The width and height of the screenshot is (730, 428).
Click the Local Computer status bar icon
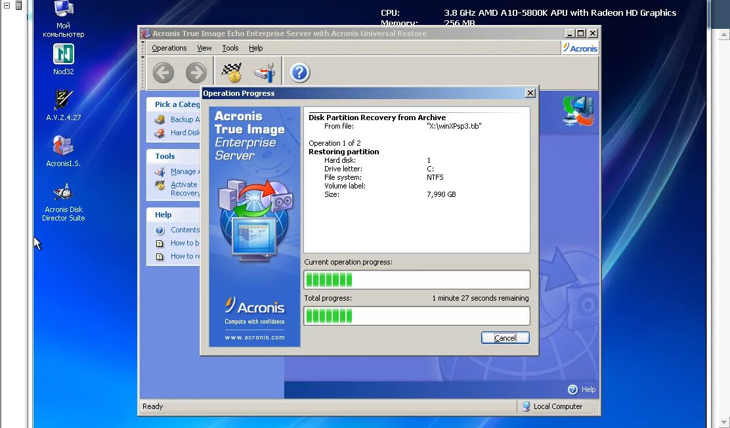tap(526, 406)
